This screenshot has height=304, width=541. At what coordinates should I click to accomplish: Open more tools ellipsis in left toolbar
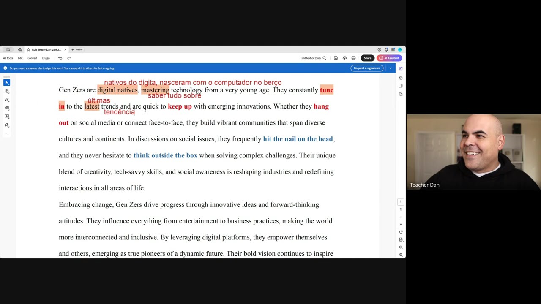[7, 133]
